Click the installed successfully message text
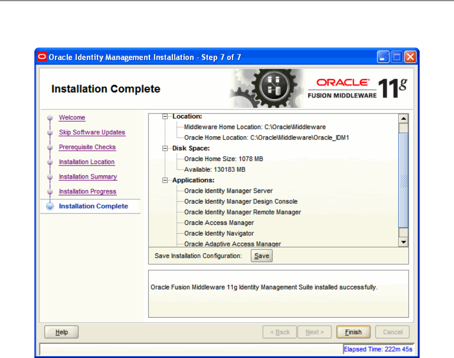Screen dimensions: 454x358 point(264,287)
